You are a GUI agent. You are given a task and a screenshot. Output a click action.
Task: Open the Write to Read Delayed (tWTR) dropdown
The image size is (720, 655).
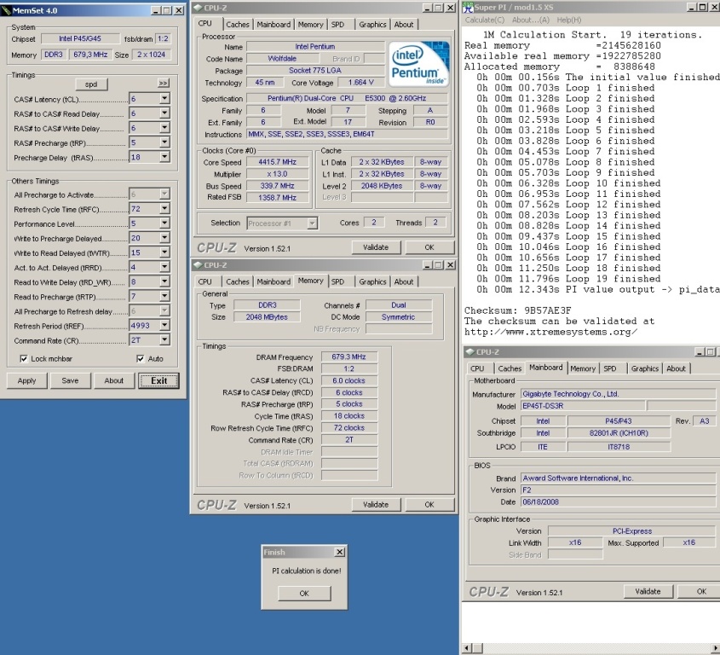[164, 252]
